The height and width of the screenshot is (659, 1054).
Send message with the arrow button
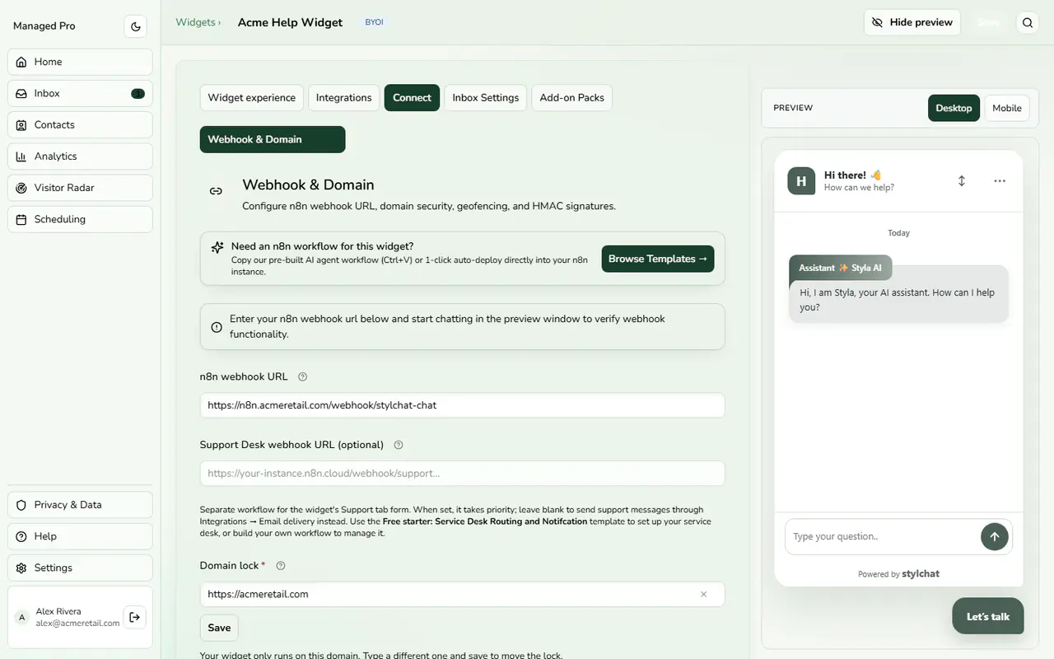995,536
